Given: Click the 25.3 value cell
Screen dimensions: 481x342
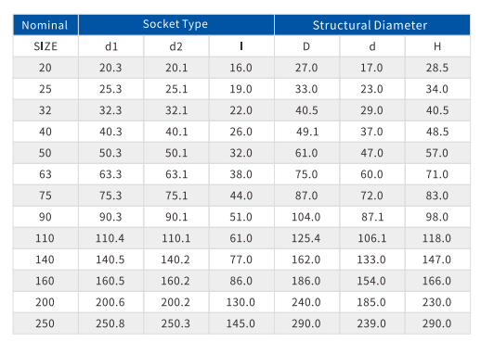Looking at the screenshot, I should click(x=110, y=89).
